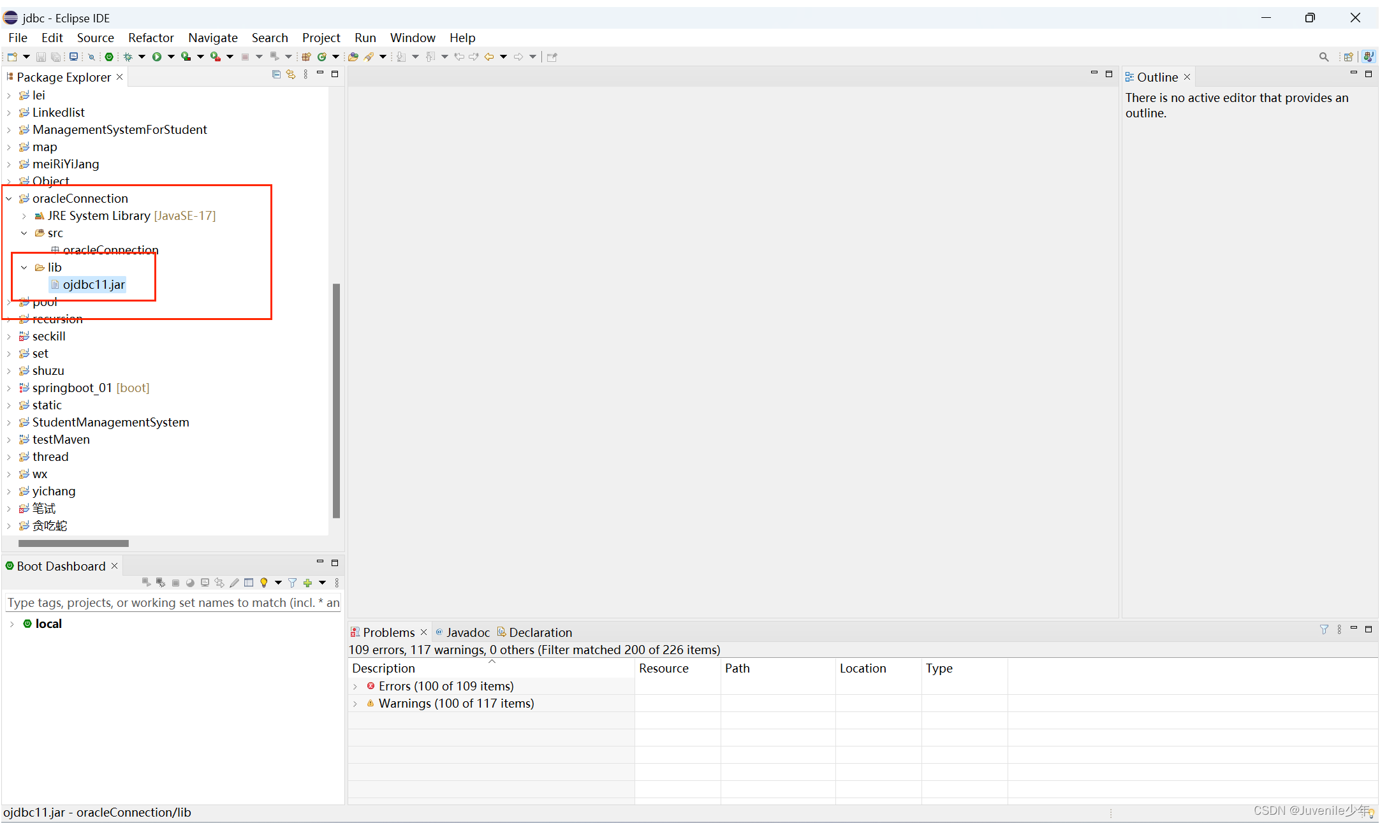Screen dimensions: 1380x823
Task: Click the Location column header
Action: [878, 668]
